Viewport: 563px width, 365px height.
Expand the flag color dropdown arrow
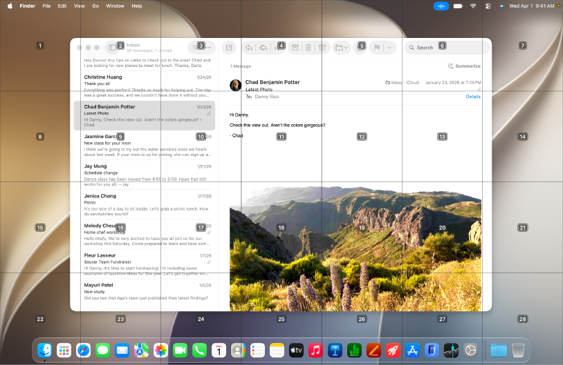pyautogui.click(x=389, y=48)
